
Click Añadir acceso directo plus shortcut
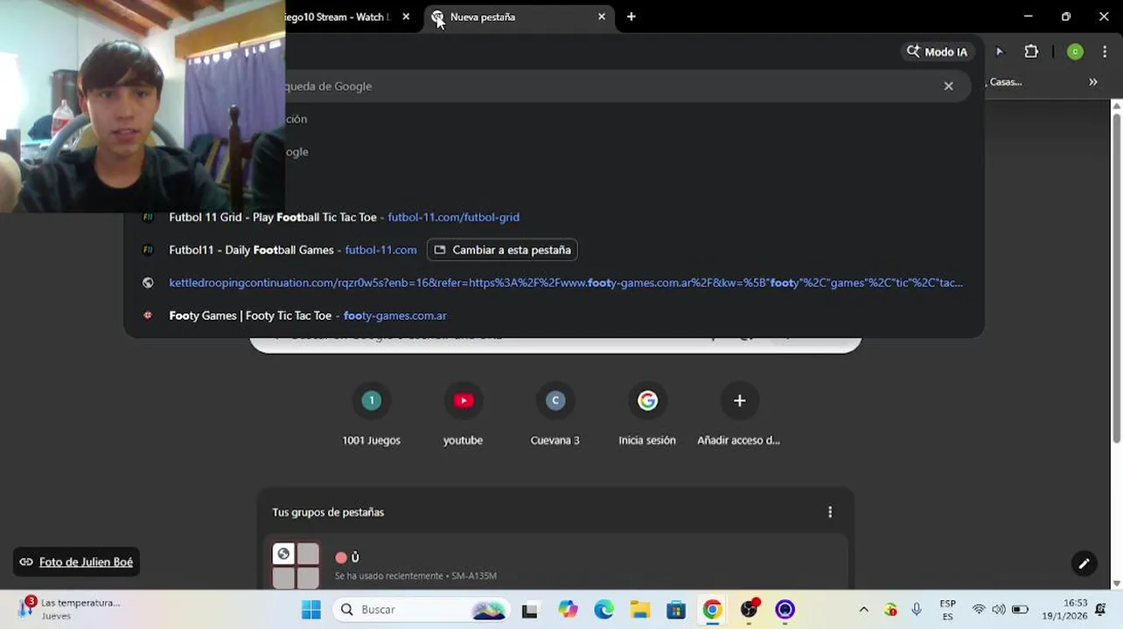click(x=739, y=415)
